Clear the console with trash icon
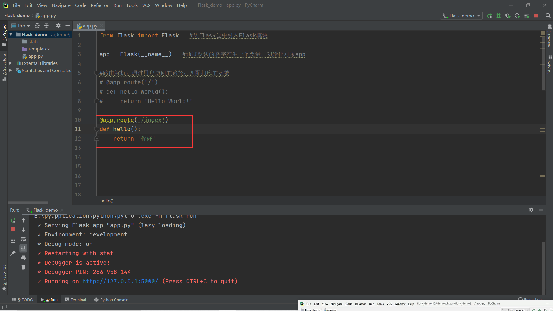Image resolution: width=553 pixels, height=311 pixels. pyautogui.click(x=23, y=267)
